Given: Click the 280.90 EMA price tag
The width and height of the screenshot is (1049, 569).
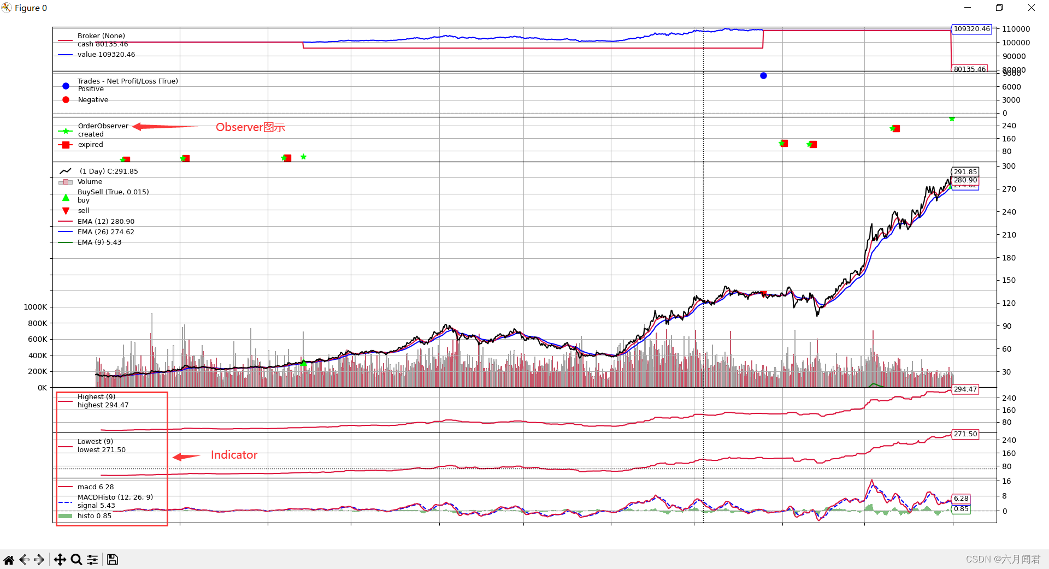Looking at the screenshot, I should point(965,180).
